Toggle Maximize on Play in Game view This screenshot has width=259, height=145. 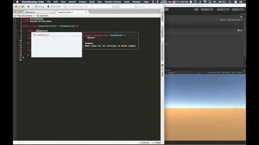tap(214, 72)
